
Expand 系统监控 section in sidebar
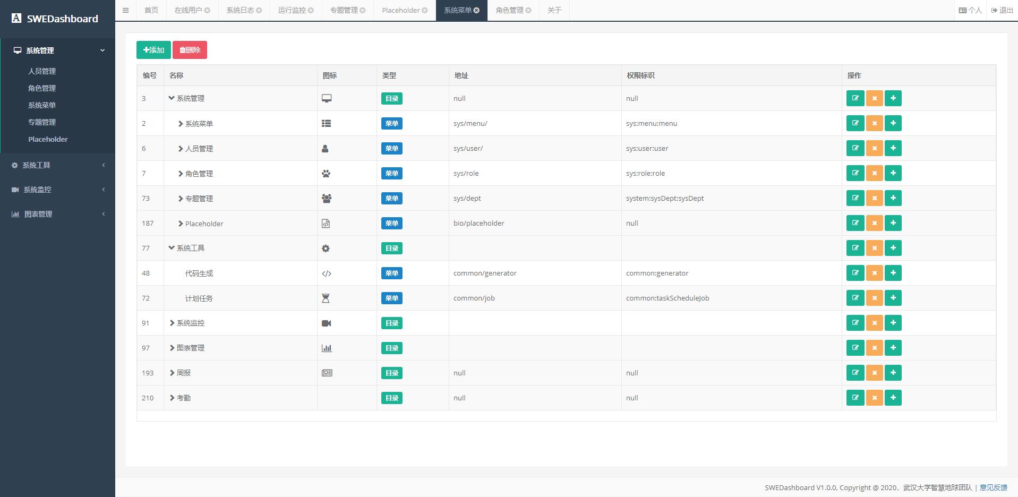coord(57,190)
